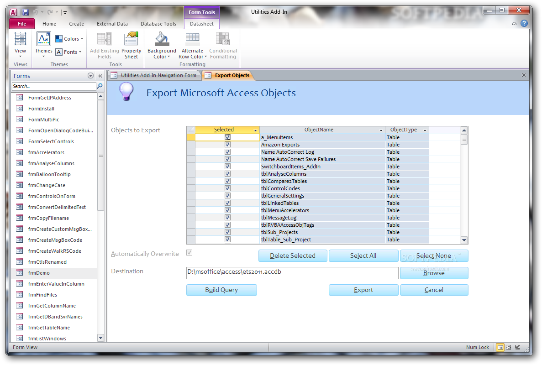
Task: Open the ObjectName column filter dropdown
Action: [x=381, y=130]
